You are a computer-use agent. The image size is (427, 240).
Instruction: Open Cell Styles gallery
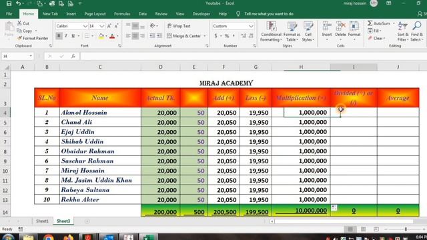tap(308, 31)
